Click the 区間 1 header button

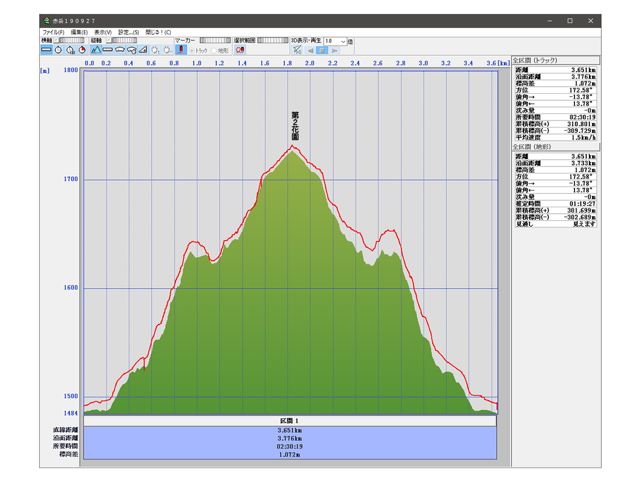click(x=290, y=421)
